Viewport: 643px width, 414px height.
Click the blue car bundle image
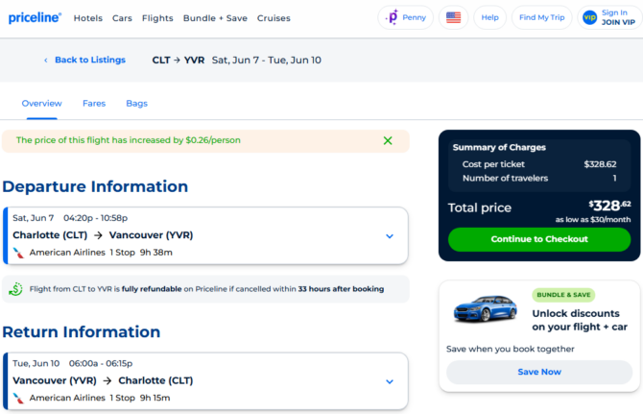(485, 307)
